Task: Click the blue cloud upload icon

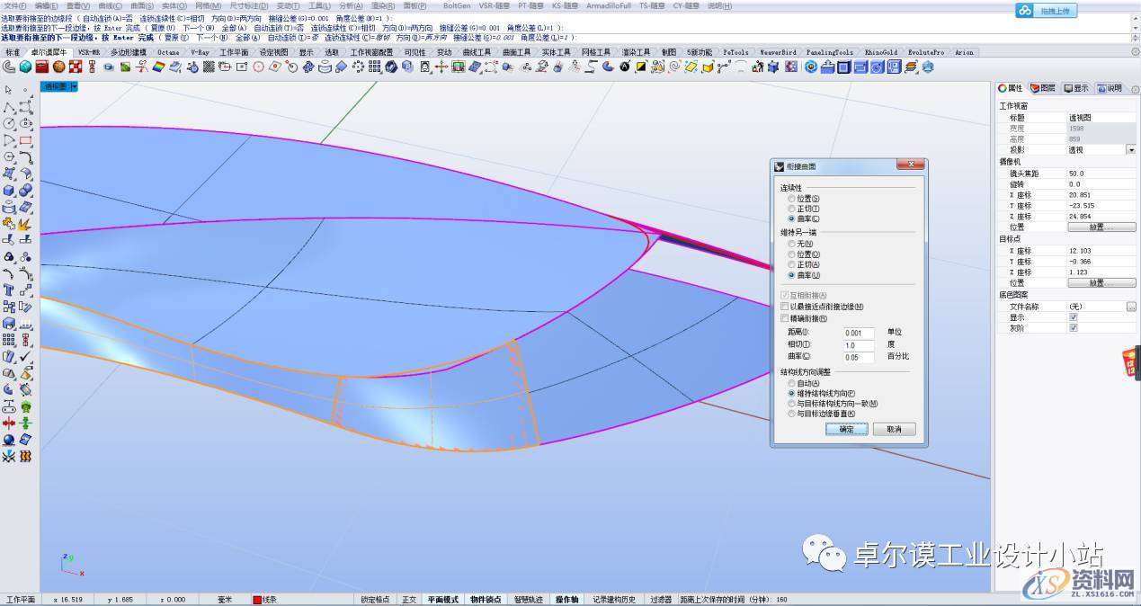Action: point(1026,11)
